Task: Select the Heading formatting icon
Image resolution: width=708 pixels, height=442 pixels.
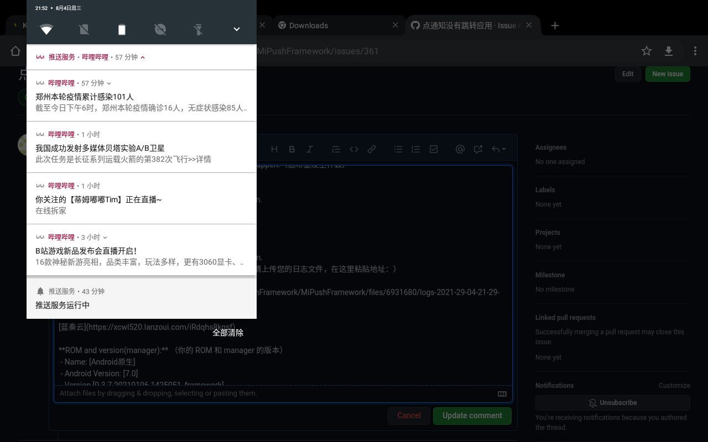Action: click(274, 149)
